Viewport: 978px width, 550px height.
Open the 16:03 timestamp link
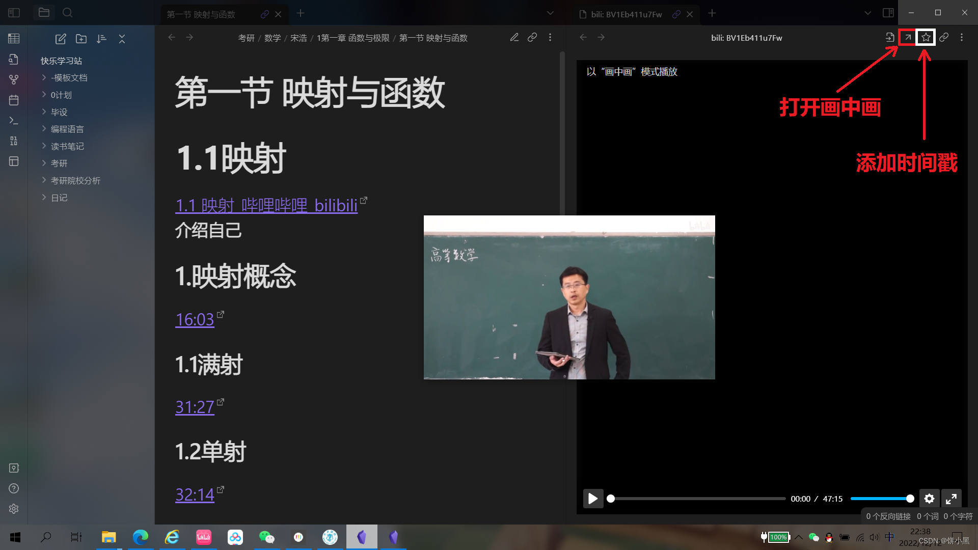(x=195, y=320)
